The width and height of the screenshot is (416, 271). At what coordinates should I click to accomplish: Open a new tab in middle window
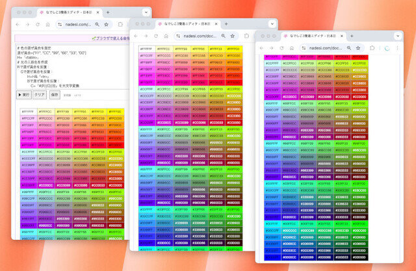click(x=226, y=24)
